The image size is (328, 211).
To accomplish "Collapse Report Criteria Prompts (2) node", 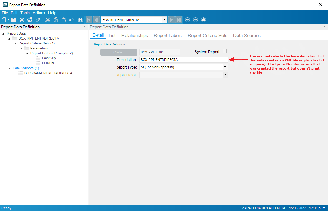I will pos(27,53).
